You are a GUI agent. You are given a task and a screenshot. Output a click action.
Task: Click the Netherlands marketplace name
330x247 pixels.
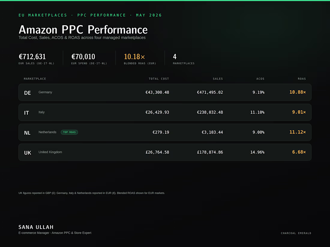pos(47,132)
